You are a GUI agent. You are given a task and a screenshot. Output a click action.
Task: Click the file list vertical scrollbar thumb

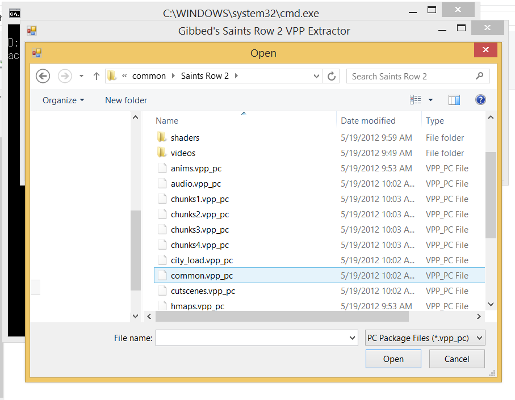pos(491,195)
